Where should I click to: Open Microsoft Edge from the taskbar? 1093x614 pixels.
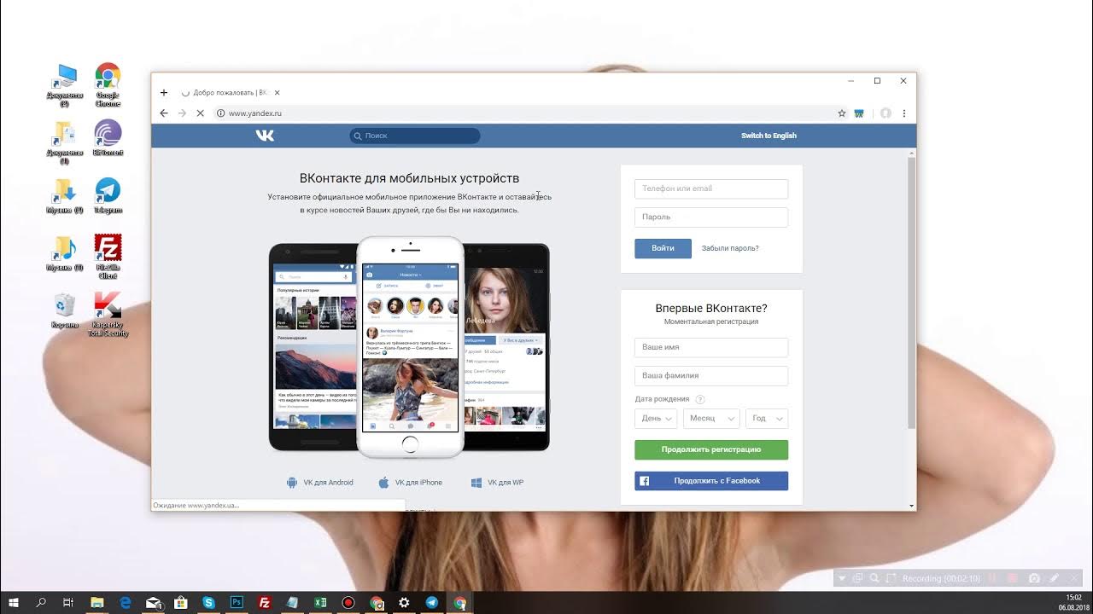click(126, 603)
